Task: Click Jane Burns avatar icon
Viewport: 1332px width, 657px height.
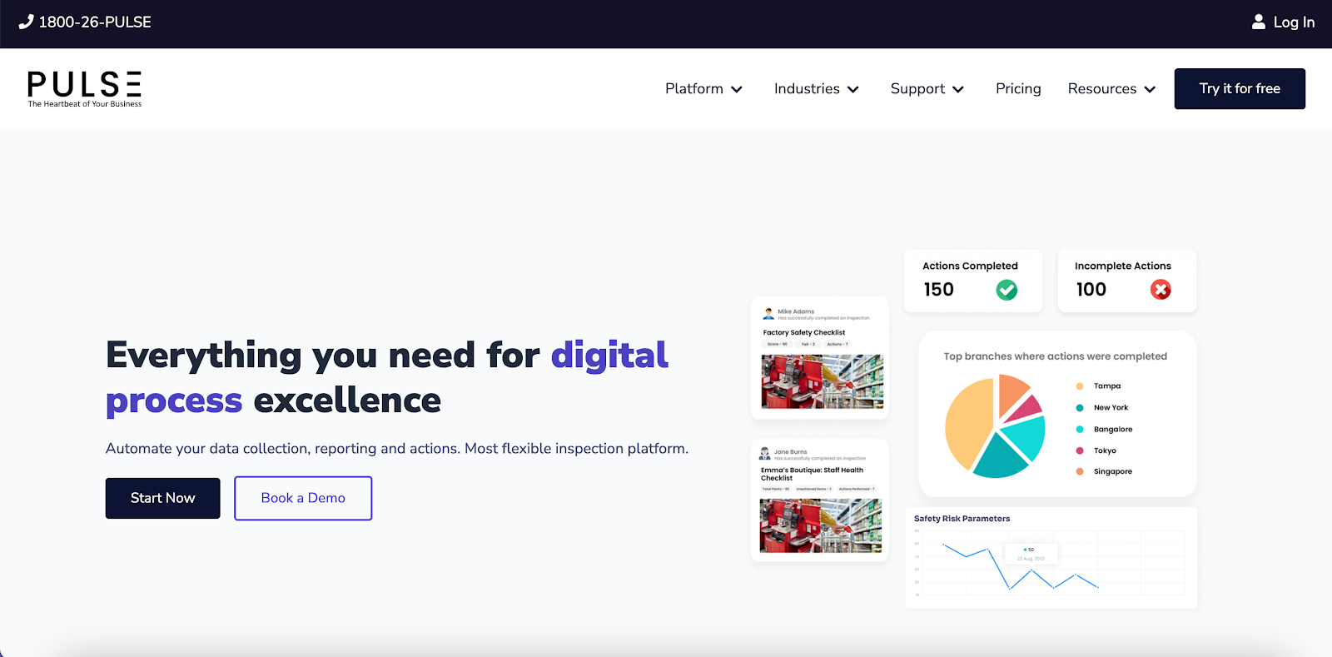Action: tap(765, 454)
